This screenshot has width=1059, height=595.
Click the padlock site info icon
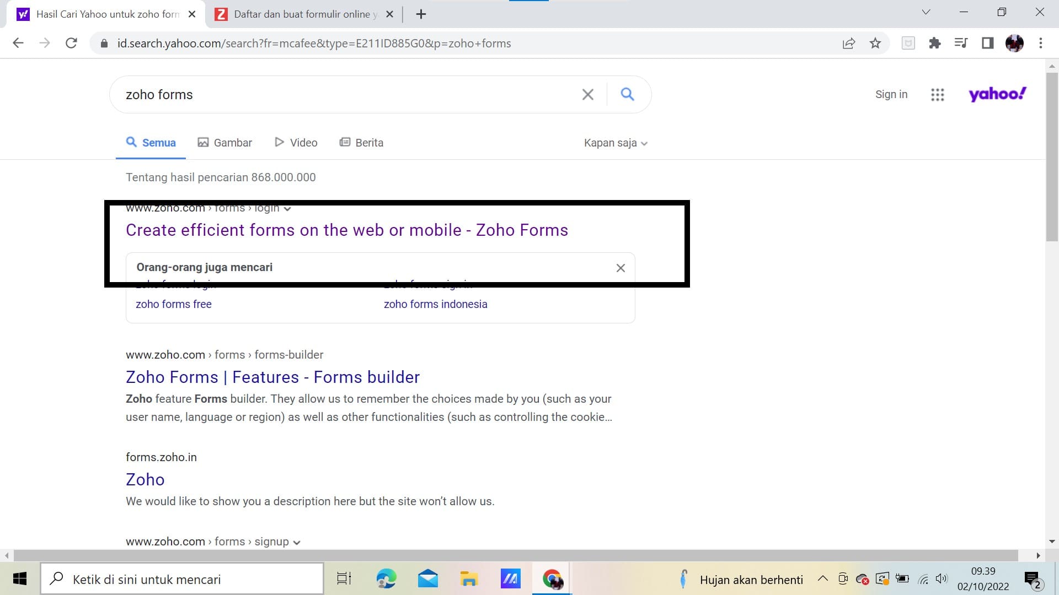coord(104,43)
